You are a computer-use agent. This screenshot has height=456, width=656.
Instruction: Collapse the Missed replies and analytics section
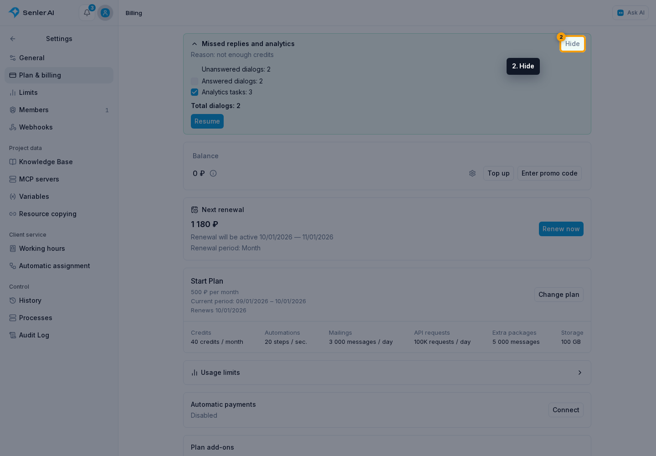(195, 44)
